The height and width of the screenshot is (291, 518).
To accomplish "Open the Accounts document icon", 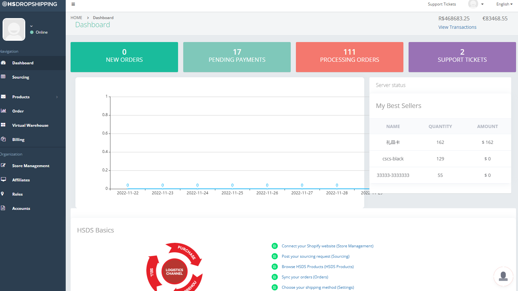I will [3, 208].
